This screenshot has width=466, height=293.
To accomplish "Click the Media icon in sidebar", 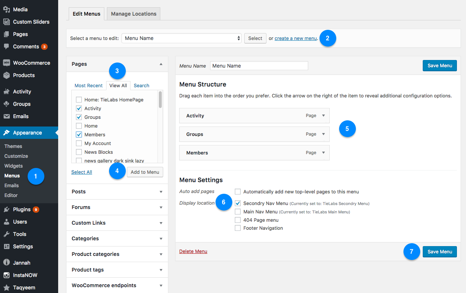I will (6, 9).
